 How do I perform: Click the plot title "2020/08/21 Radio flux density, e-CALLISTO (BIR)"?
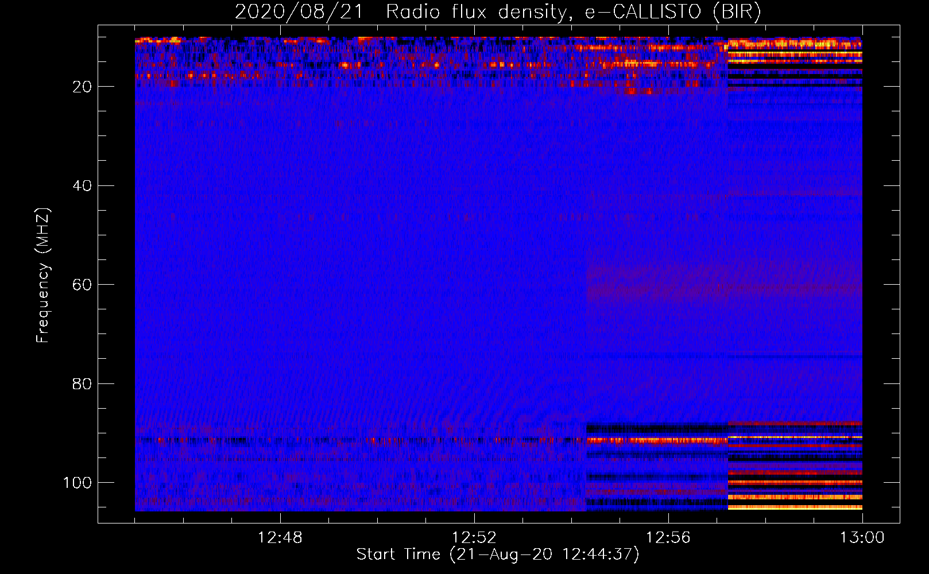coord(498,12)
